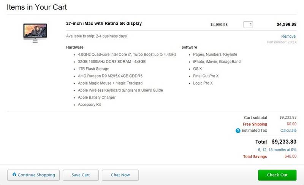The height and width of the screenshot is (185, 304).
Task: Click the Total Savings label
Action: [x=255, y=157]
